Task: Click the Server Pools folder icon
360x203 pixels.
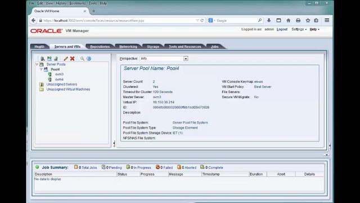Action: pyautogui.click(x=42, y=64)
